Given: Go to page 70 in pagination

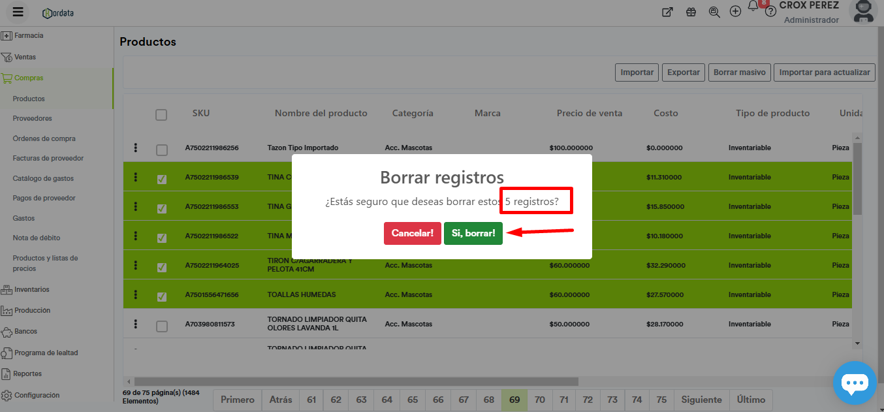Looking at the screenshot, I should click(x=539, y=400).
